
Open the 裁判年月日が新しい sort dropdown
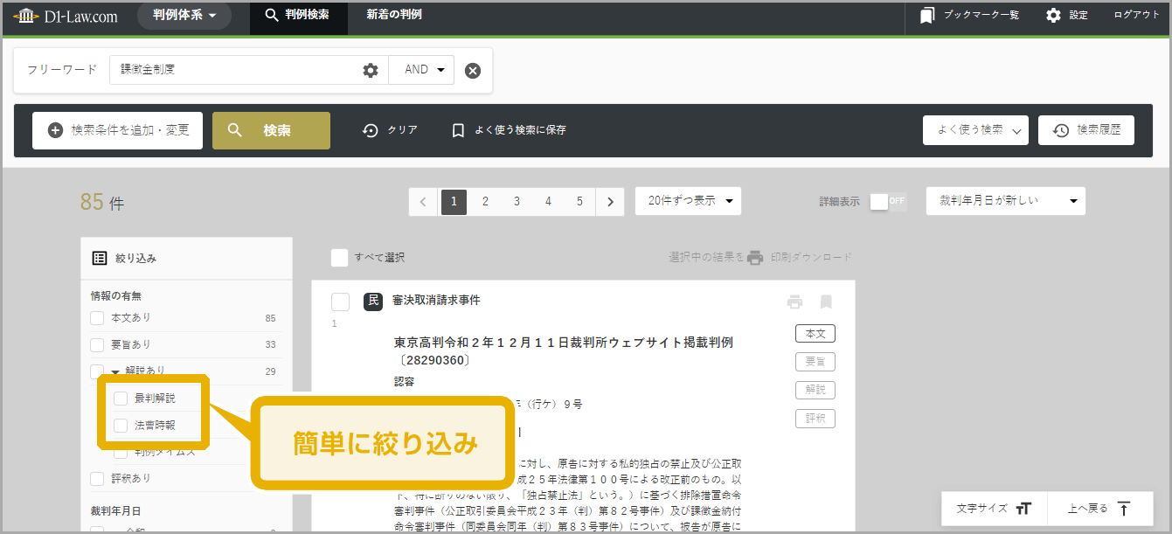[1005, 201]
